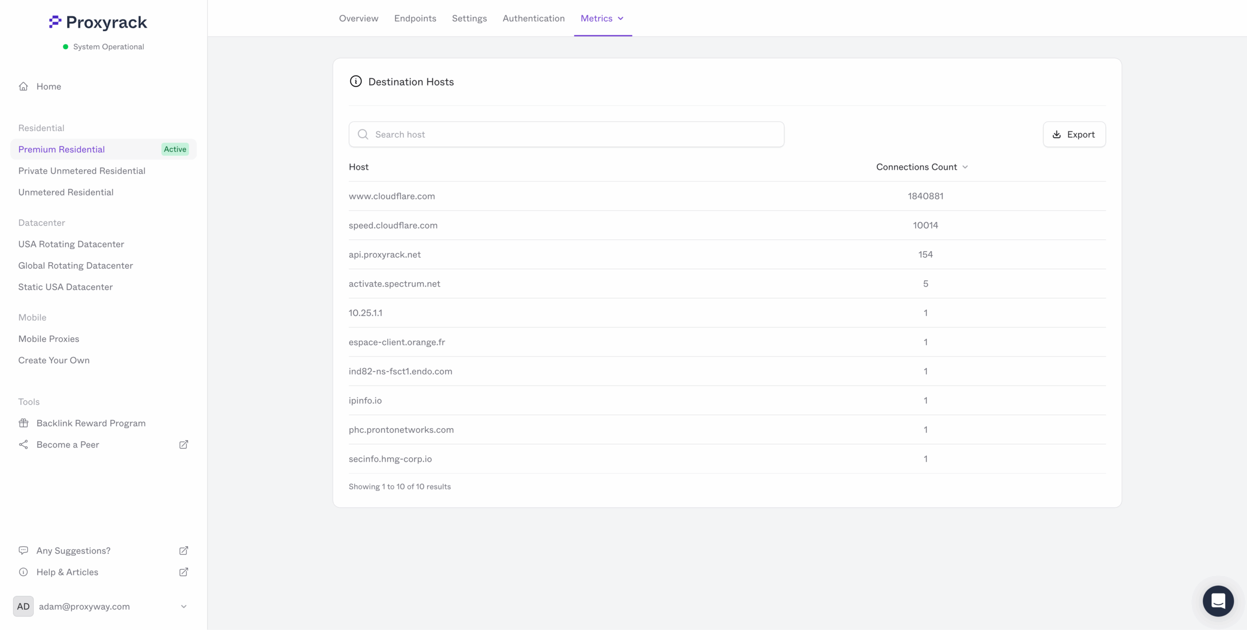This screenshot has width=1247, height=630.
Task: Click the info icon next to Destination Hosts
Action: 356,81
